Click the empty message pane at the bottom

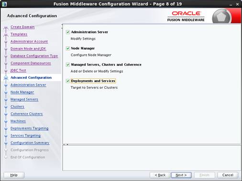point(152,158)
